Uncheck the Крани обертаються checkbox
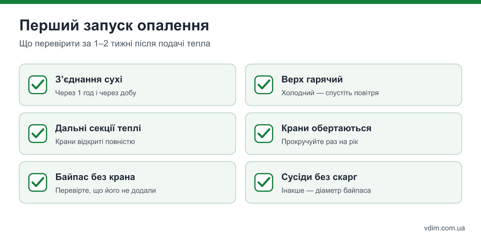The width and height of the screenshot is (481, 240). tap(264, 133)
